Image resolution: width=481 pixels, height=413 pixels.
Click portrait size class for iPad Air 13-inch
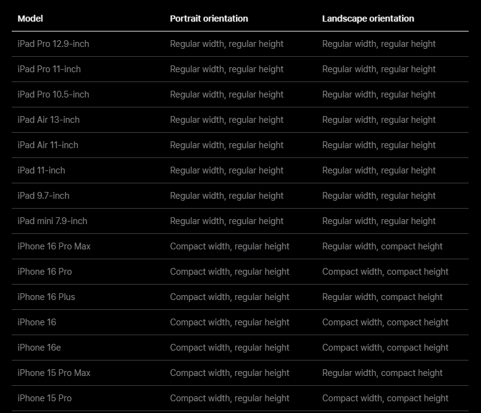[227, 120]
